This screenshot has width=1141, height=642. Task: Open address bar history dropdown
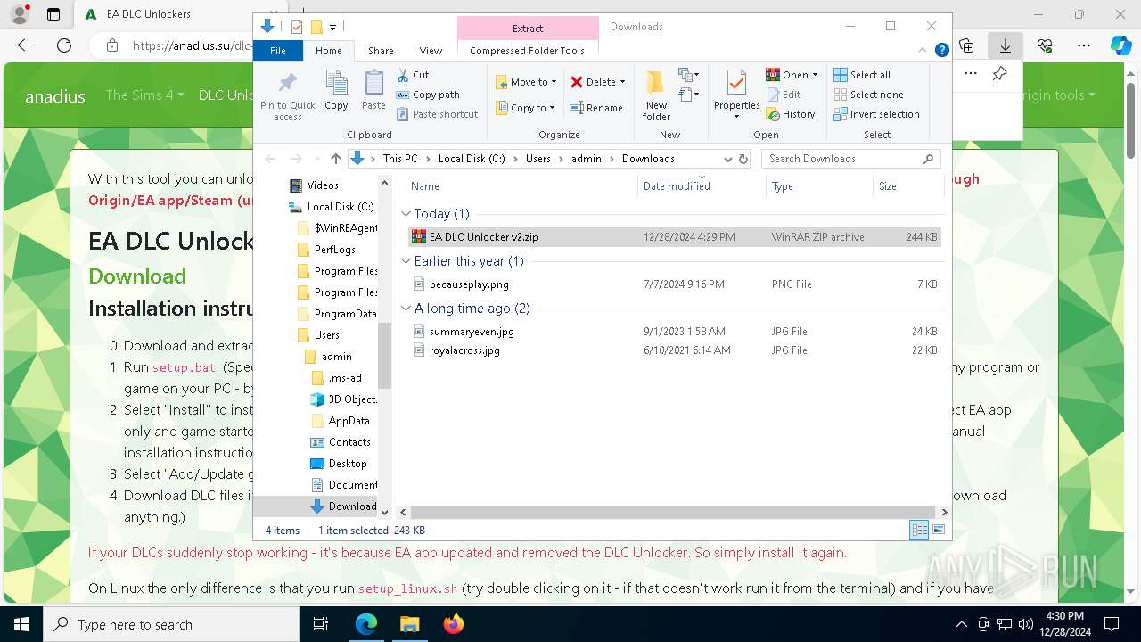[x=727, y=159]
